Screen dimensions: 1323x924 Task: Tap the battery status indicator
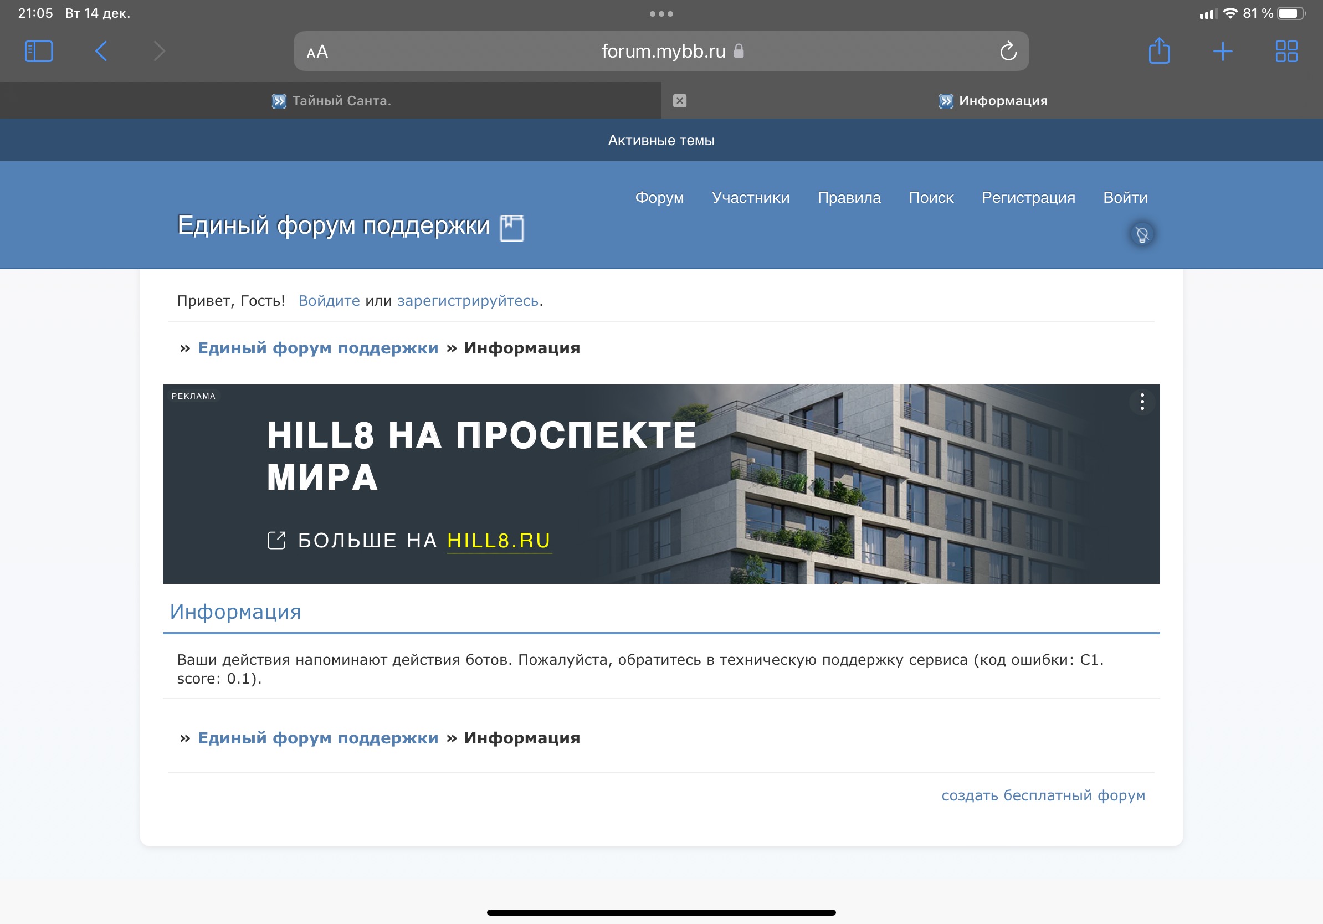point(1291,13)
